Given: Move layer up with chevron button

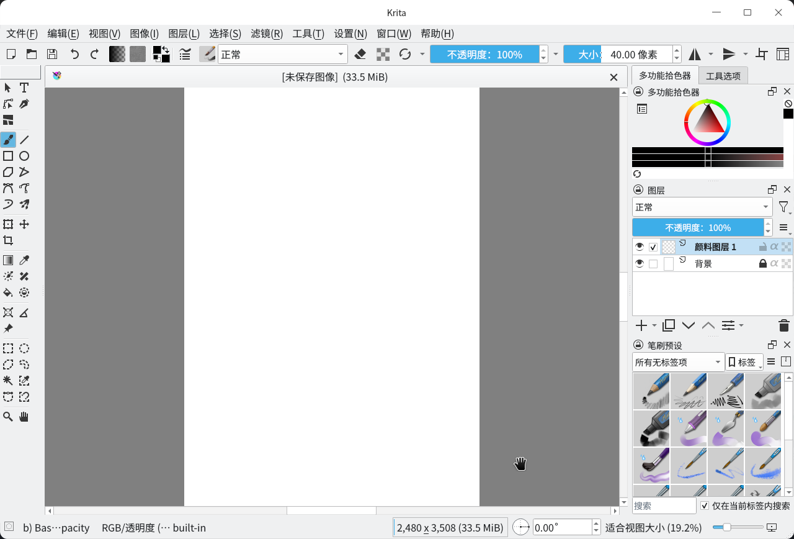Looking at the screenshot, I should [x=708, y=325].
